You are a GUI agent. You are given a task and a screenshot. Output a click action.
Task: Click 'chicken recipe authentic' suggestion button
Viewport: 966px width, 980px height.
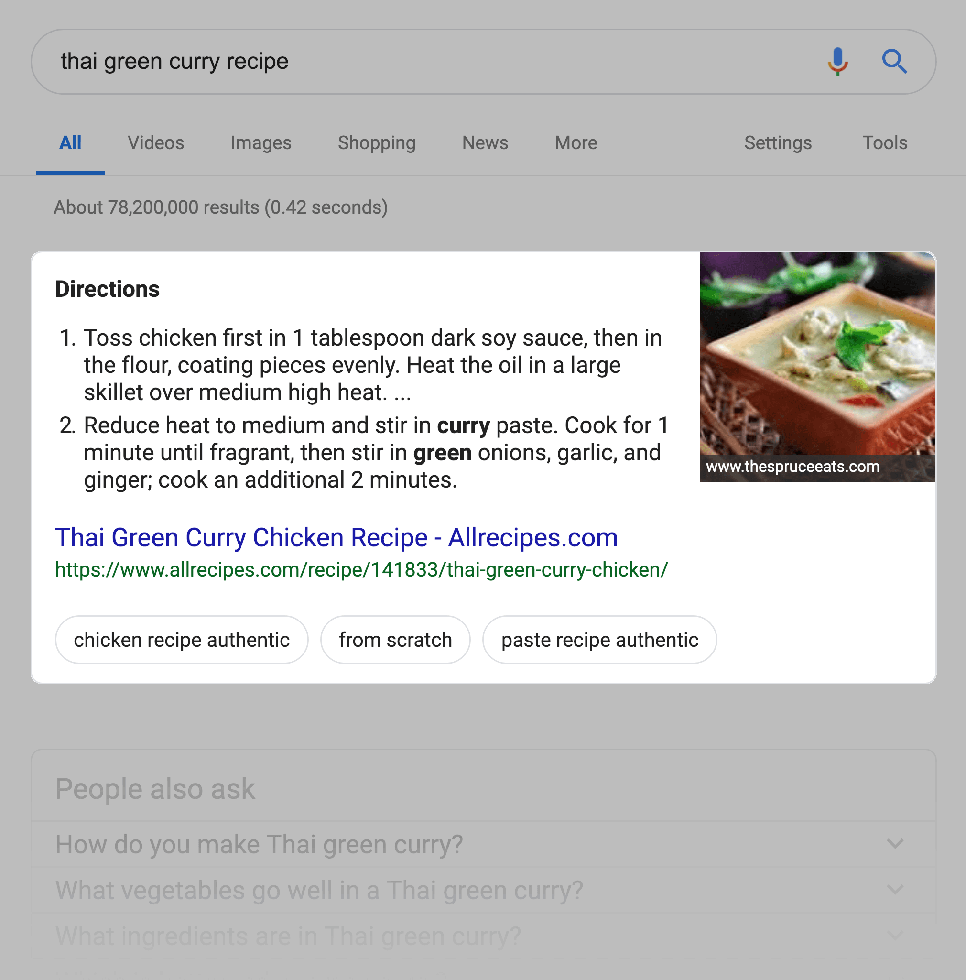pos(181,639)
